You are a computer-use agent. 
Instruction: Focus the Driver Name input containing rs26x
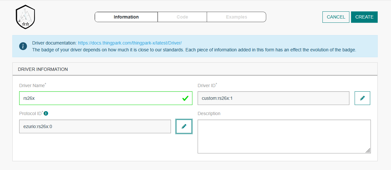[x=106, y=98]
